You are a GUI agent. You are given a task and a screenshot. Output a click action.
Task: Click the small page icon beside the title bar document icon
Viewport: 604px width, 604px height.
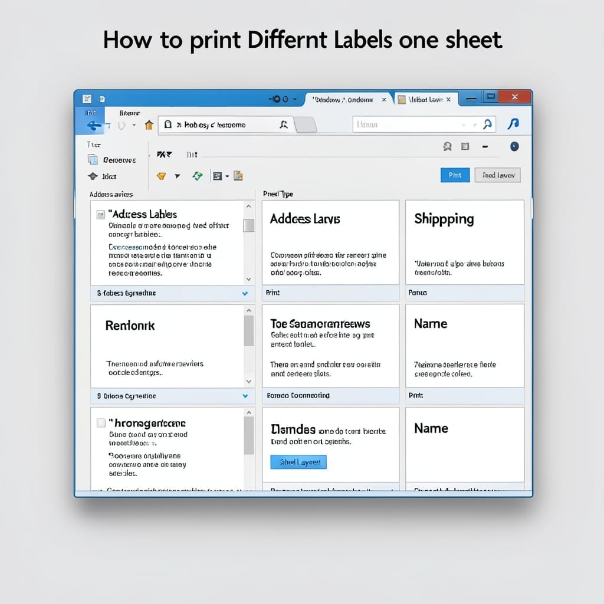(x=101, y=99)
